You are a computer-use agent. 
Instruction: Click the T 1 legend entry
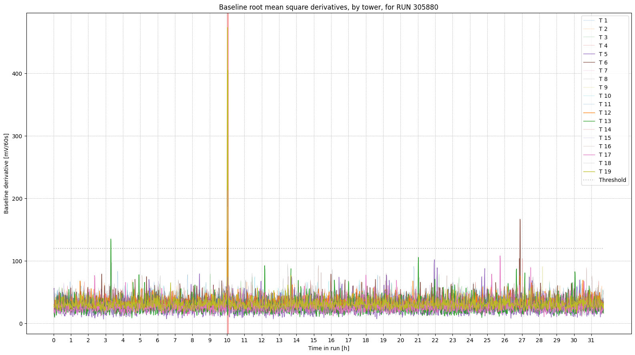pos(603,20)
